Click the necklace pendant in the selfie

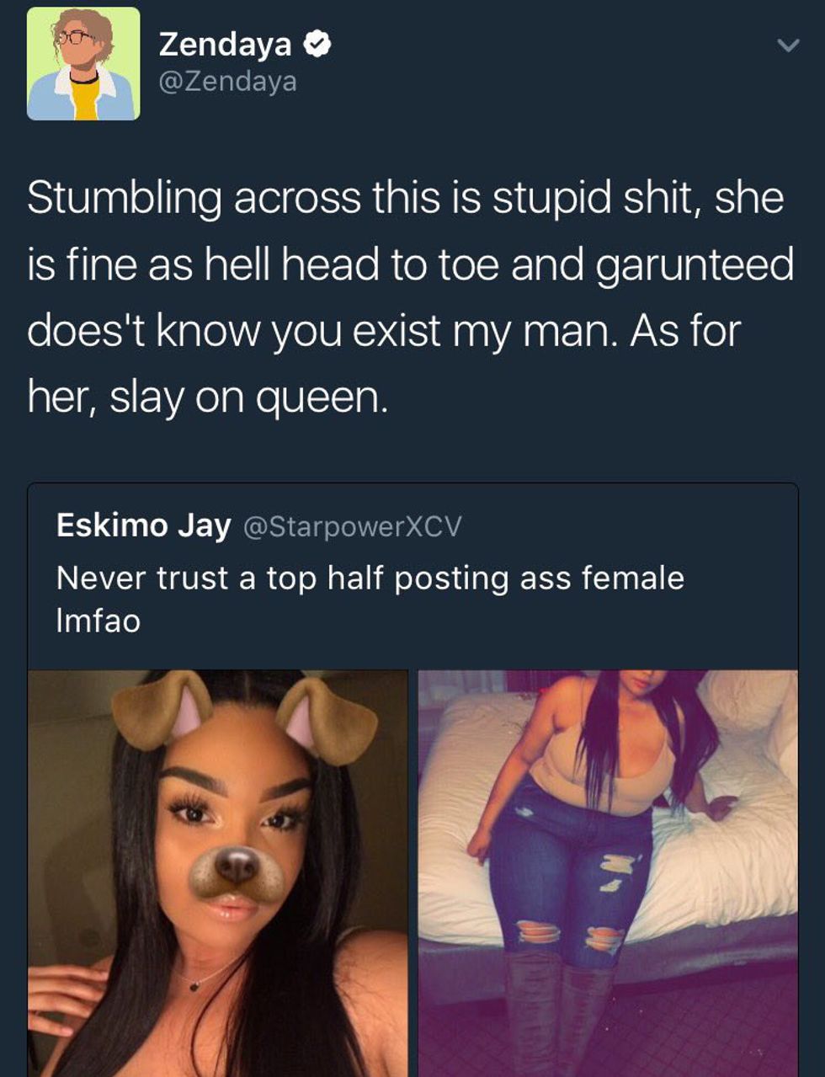click(x=194, y=986)
